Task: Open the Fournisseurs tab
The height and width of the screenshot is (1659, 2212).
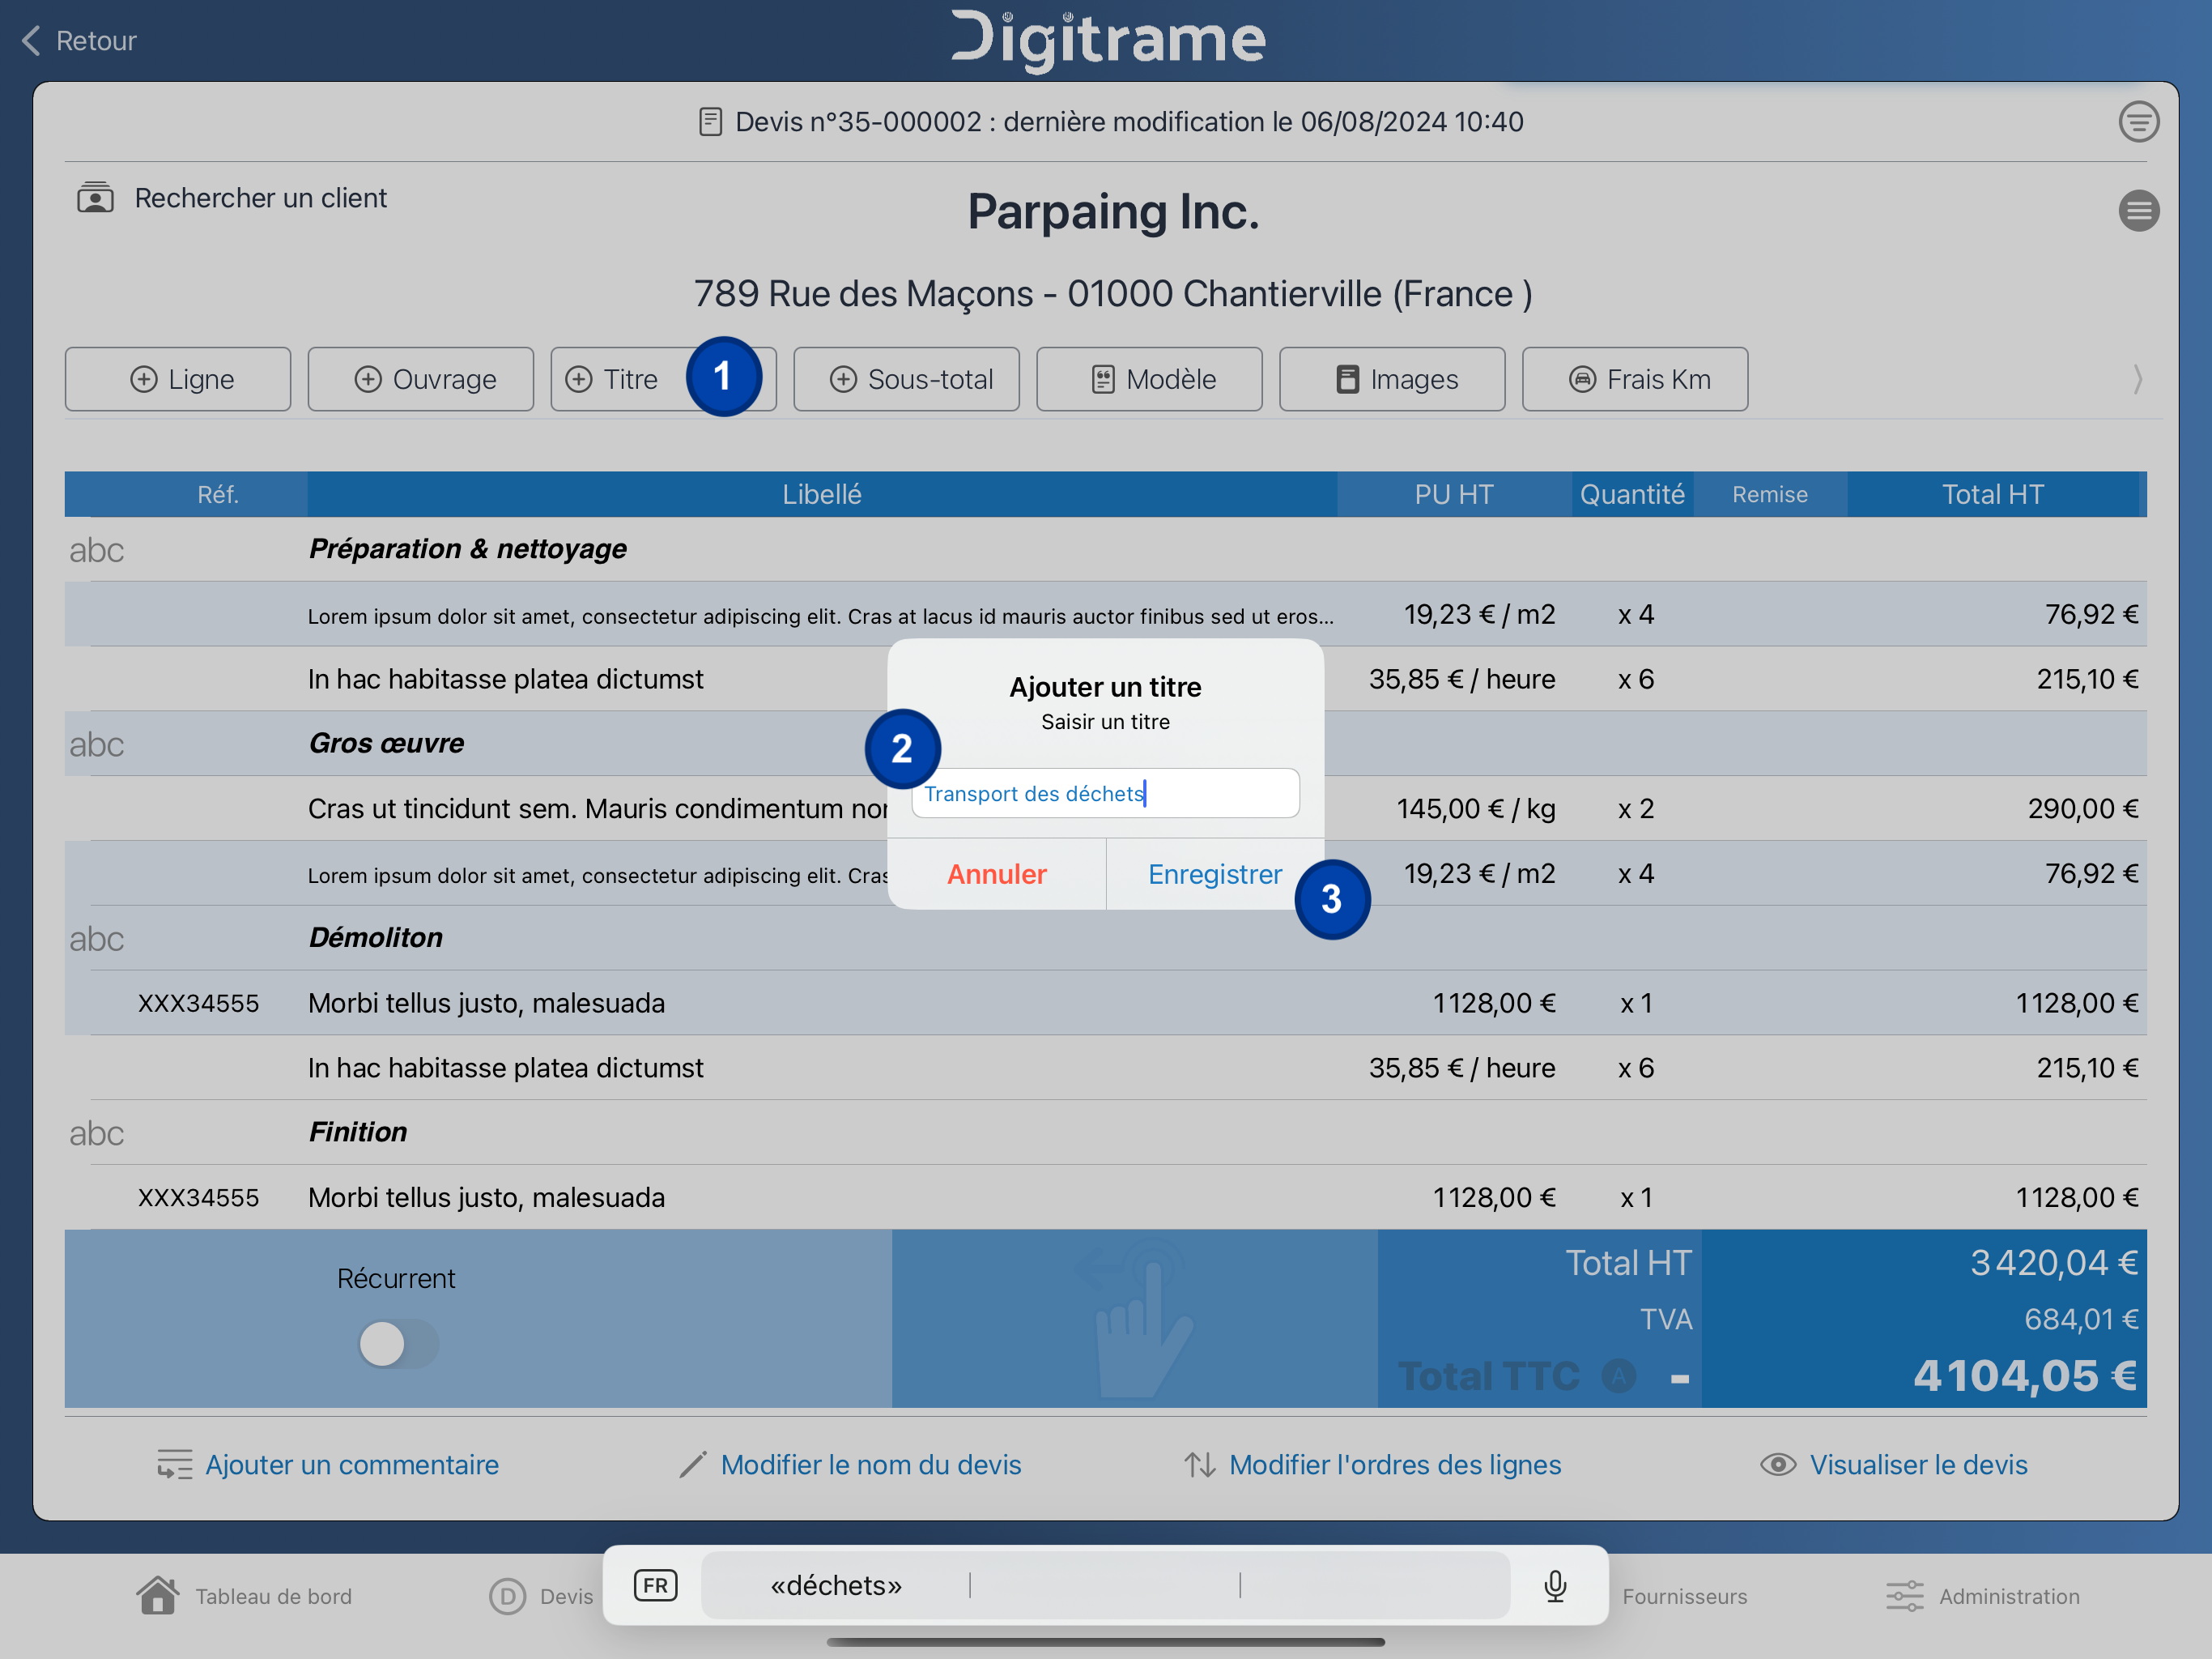Action: pyautogui.click(x=1685, y=1597)
